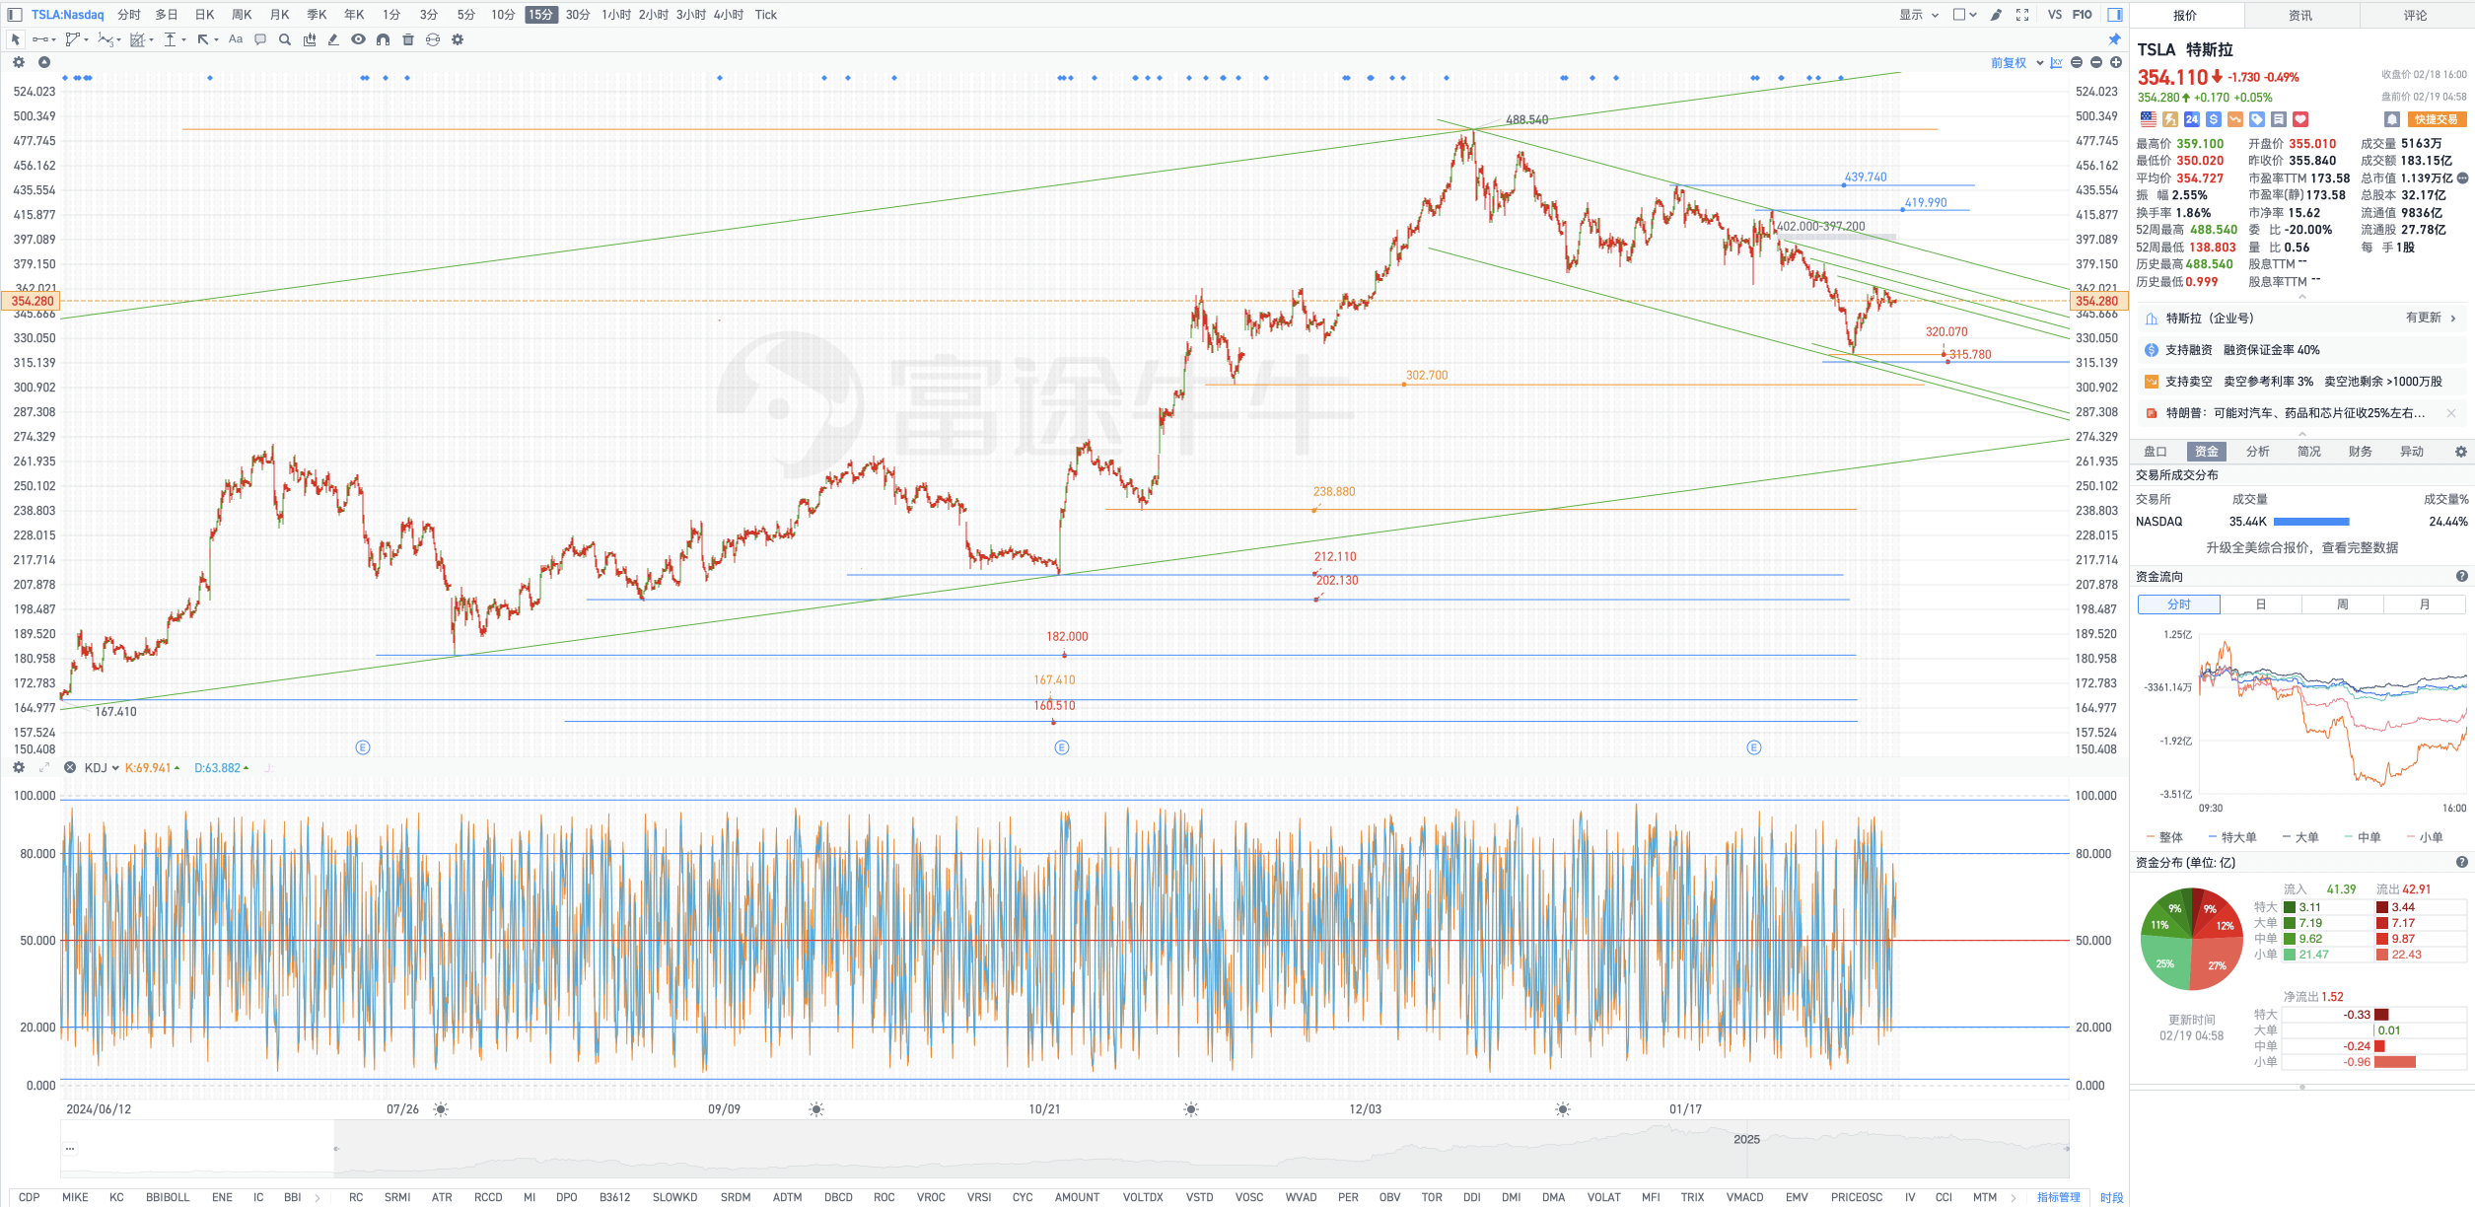Switch to 盘口 order book tab
This screenshot has width=2475, height=1207.
(2156, 452)
